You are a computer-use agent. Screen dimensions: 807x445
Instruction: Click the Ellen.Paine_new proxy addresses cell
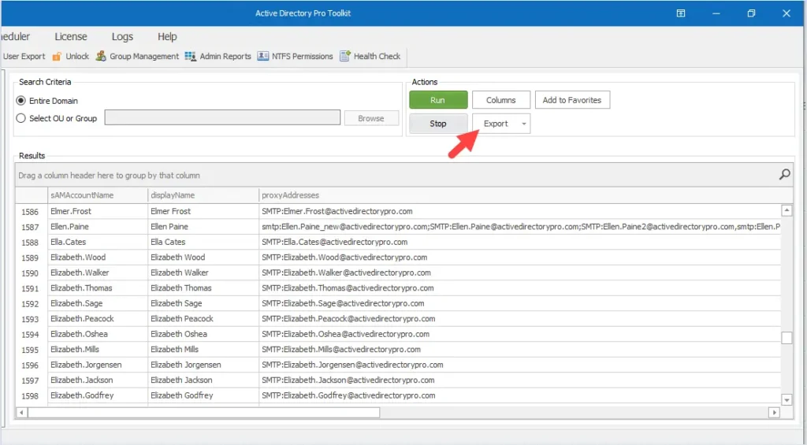[520, 226]
